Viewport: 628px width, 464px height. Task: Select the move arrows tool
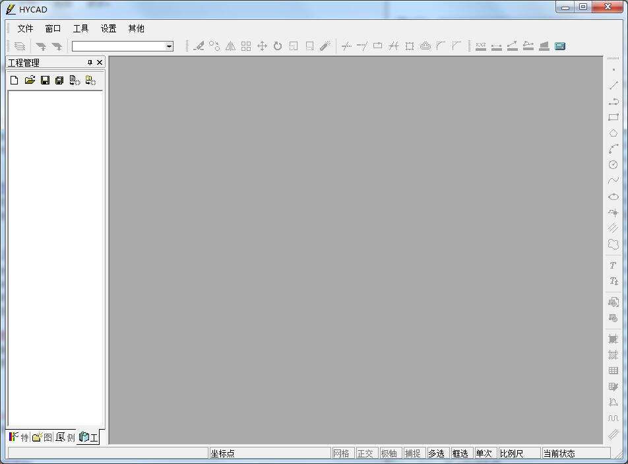pyautogui.click(x=262, y=46)
